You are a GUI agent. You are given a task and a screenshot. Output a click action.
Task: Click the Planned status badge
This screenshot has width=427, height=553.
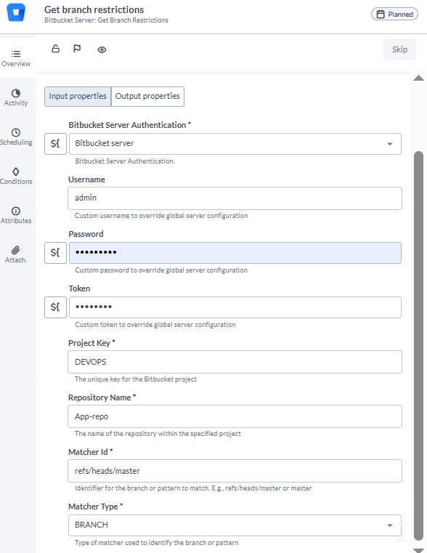394,14
